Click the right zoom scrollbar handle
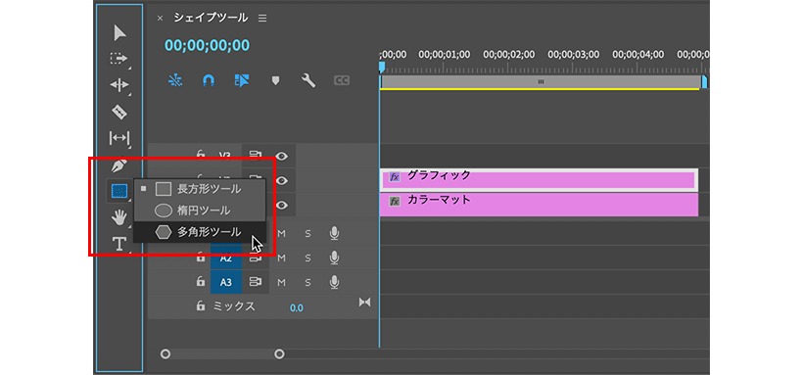 279,354
